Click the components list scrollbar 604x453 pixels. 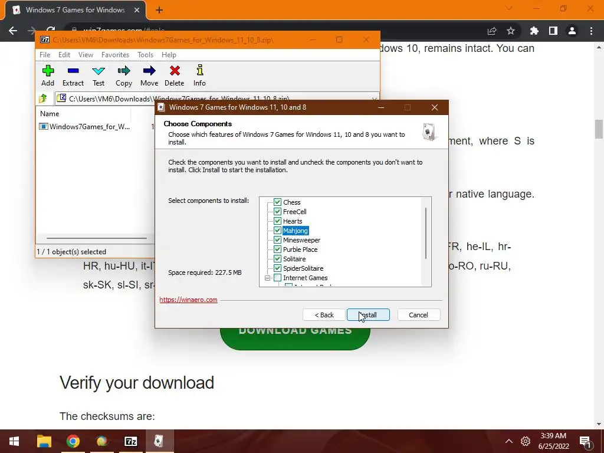pos(426,233)
